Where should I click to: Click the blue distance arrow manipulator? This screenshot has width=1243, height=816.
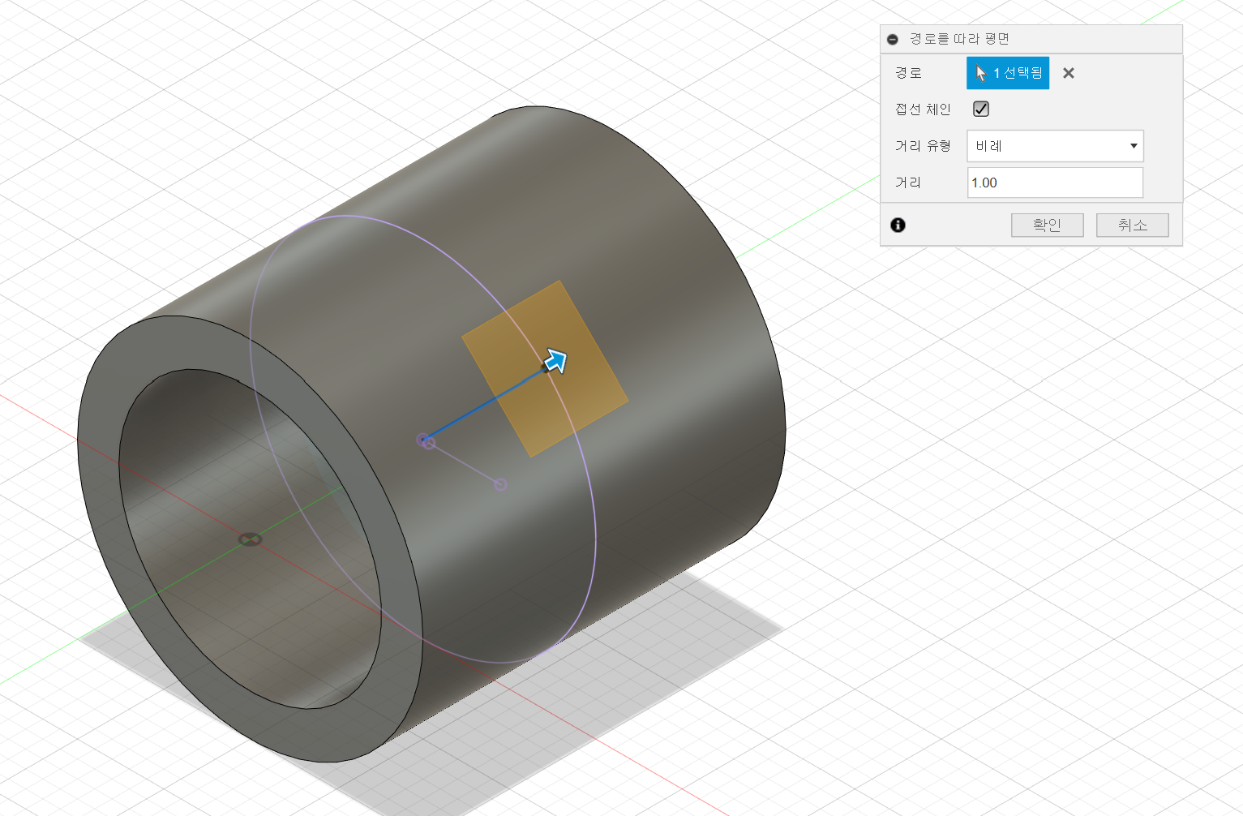pos(555,361)
